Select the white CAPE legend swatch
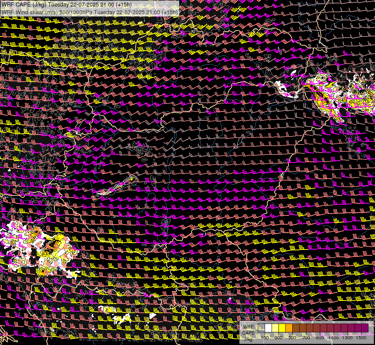Image resolution: width=375 pixels, height=345 pixels. (x=269, y=328)
